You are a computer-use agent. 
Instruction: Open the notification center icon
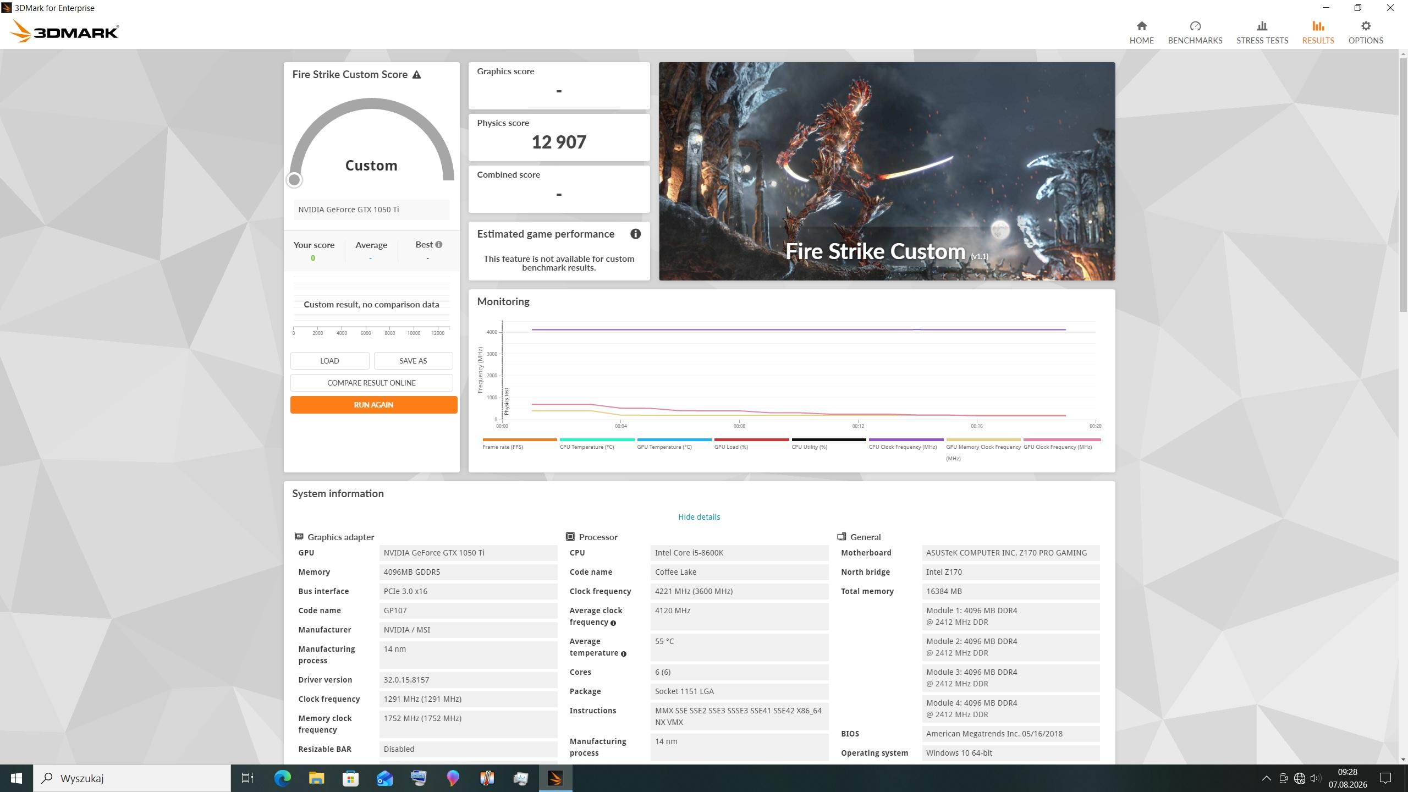click(x=1385, y=778)
